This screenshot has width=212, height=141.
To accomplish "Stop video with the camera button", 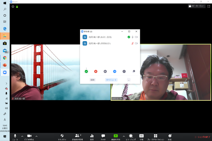I will click(x=29, y=137).
